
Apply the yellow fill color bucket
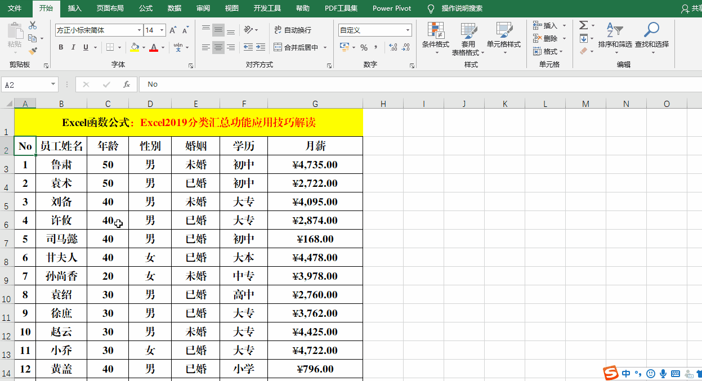(x=135, y=48)
